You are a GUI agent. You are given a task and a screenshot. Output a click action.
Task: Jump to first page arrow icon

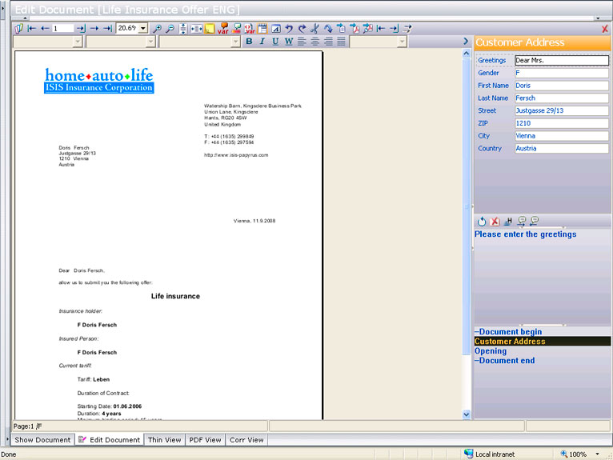(32, 28)
